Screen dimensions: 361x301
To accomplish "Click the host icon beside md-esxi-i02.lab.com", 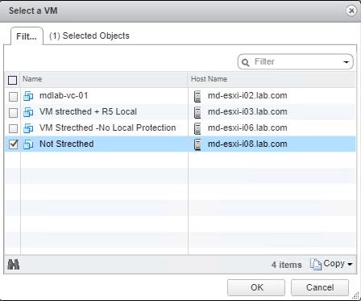I will (x=197, y=96).
